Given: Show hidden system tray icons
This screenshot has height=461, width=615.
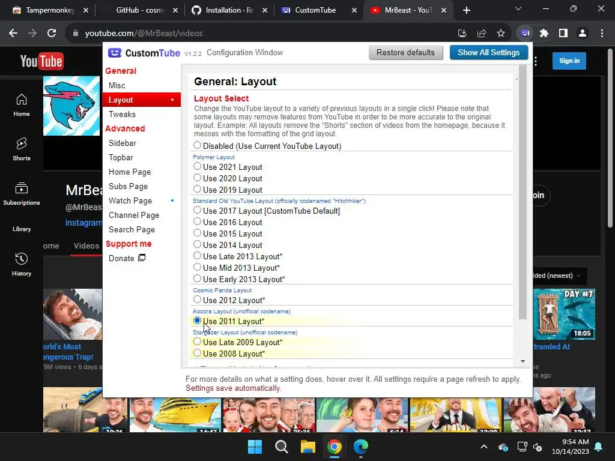Looking at the screenshot, I should [x=484, y=447].
